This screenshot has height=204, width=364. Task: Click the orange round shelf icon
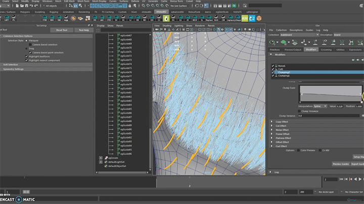click(73, 18)
